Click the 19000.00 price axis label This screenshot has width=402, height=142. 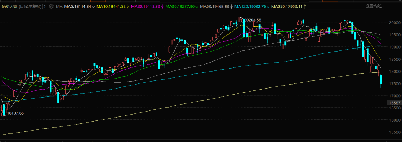tap(395, 47)
